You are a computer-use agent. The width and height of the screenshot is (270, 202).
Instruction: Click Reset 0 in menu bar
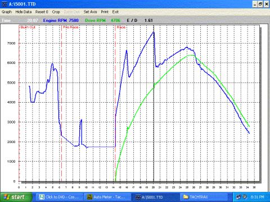pos(42,12)
